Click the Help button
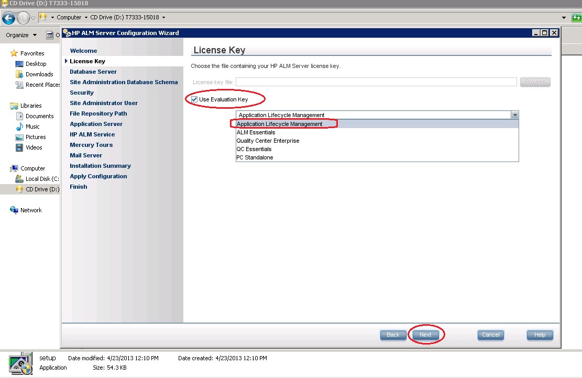 [540, 335]
